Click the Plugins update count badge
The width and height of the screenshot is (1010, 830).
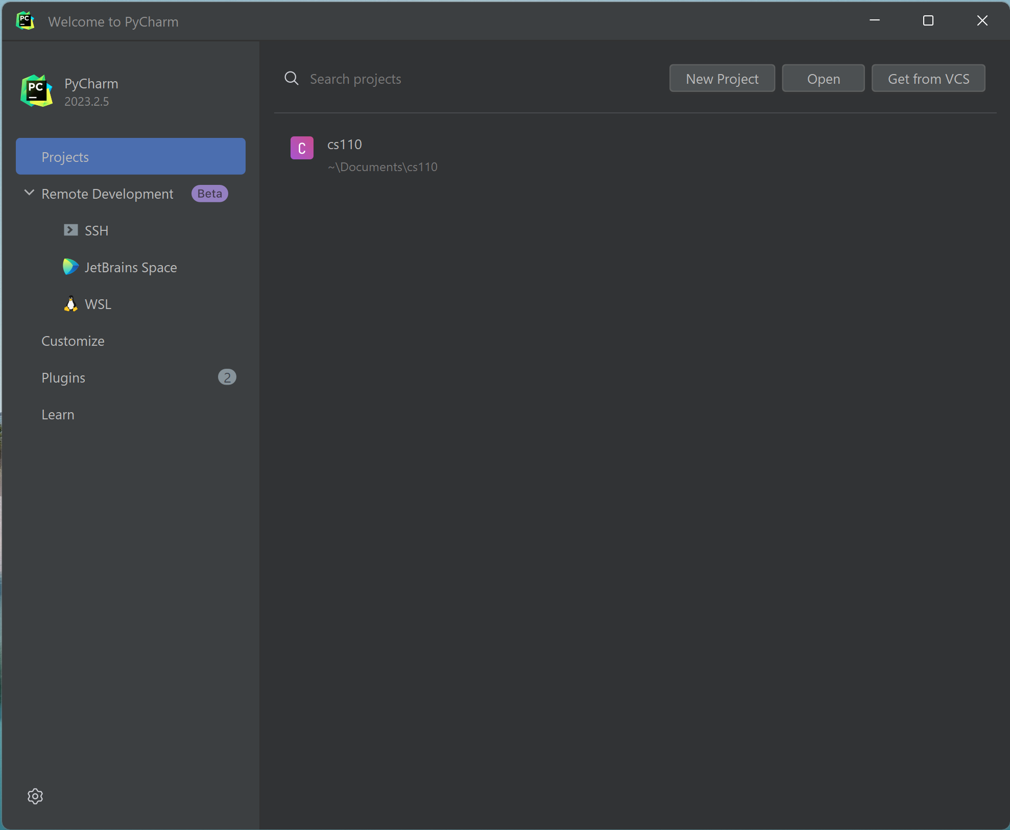click(227, 377)
